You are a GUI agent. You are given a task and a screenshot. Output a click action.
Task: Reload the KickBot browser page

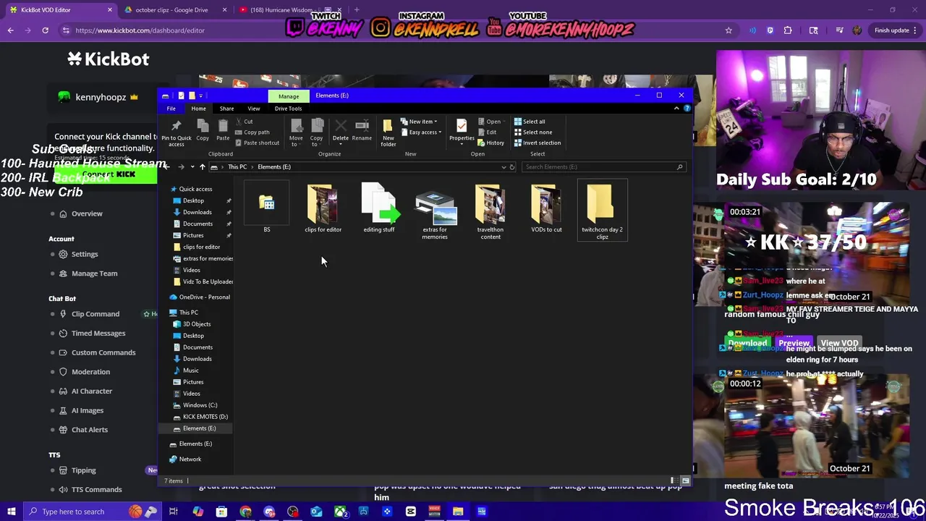[x=45, y=30]
